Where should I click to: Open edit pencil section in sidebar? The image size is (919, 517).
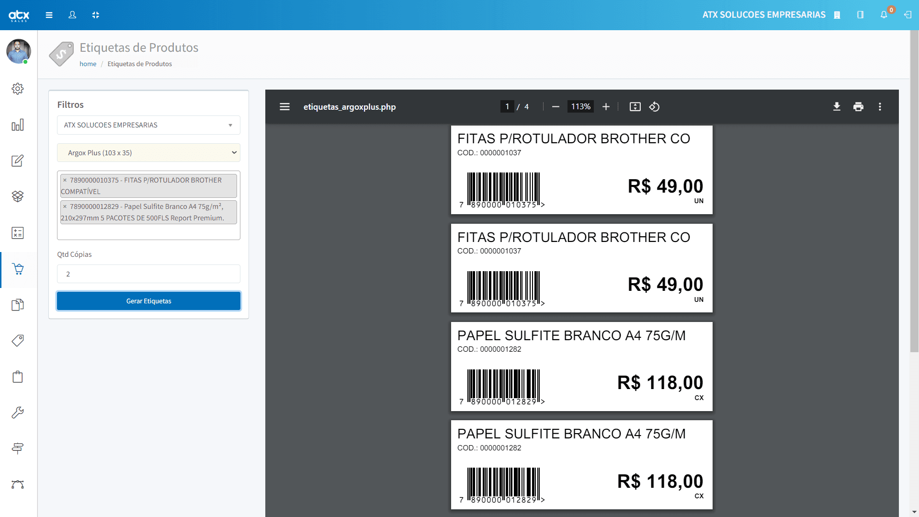click(18, 161)
